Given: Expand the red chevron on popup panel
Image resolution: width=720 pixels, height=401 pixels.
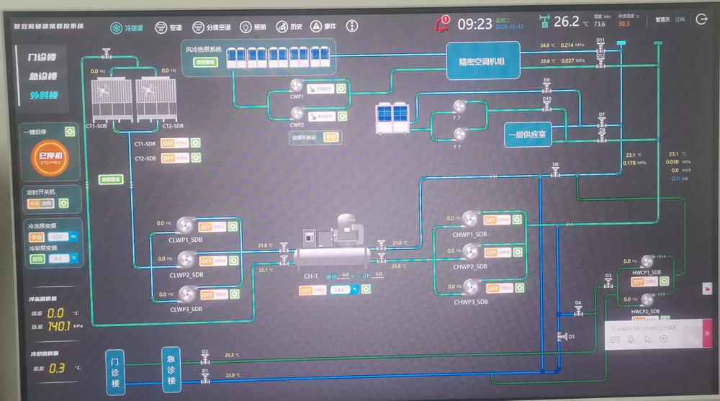Looking at the screenshot, I should coord(707,333).
